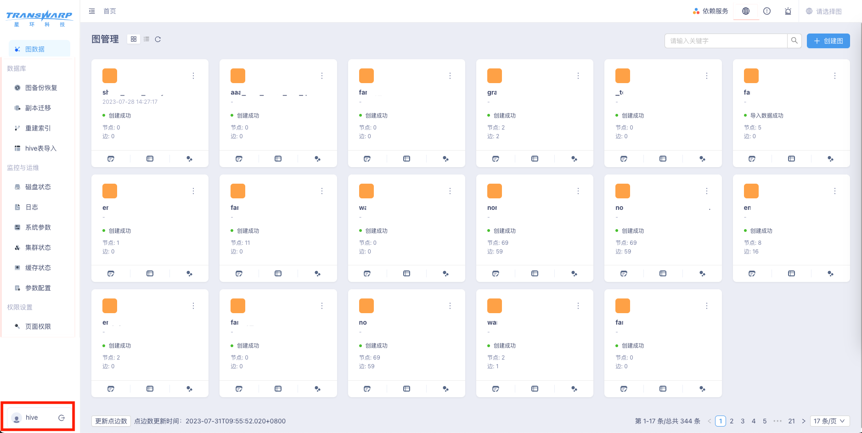Refresh the graph list with the reload icon

[158, 39]
